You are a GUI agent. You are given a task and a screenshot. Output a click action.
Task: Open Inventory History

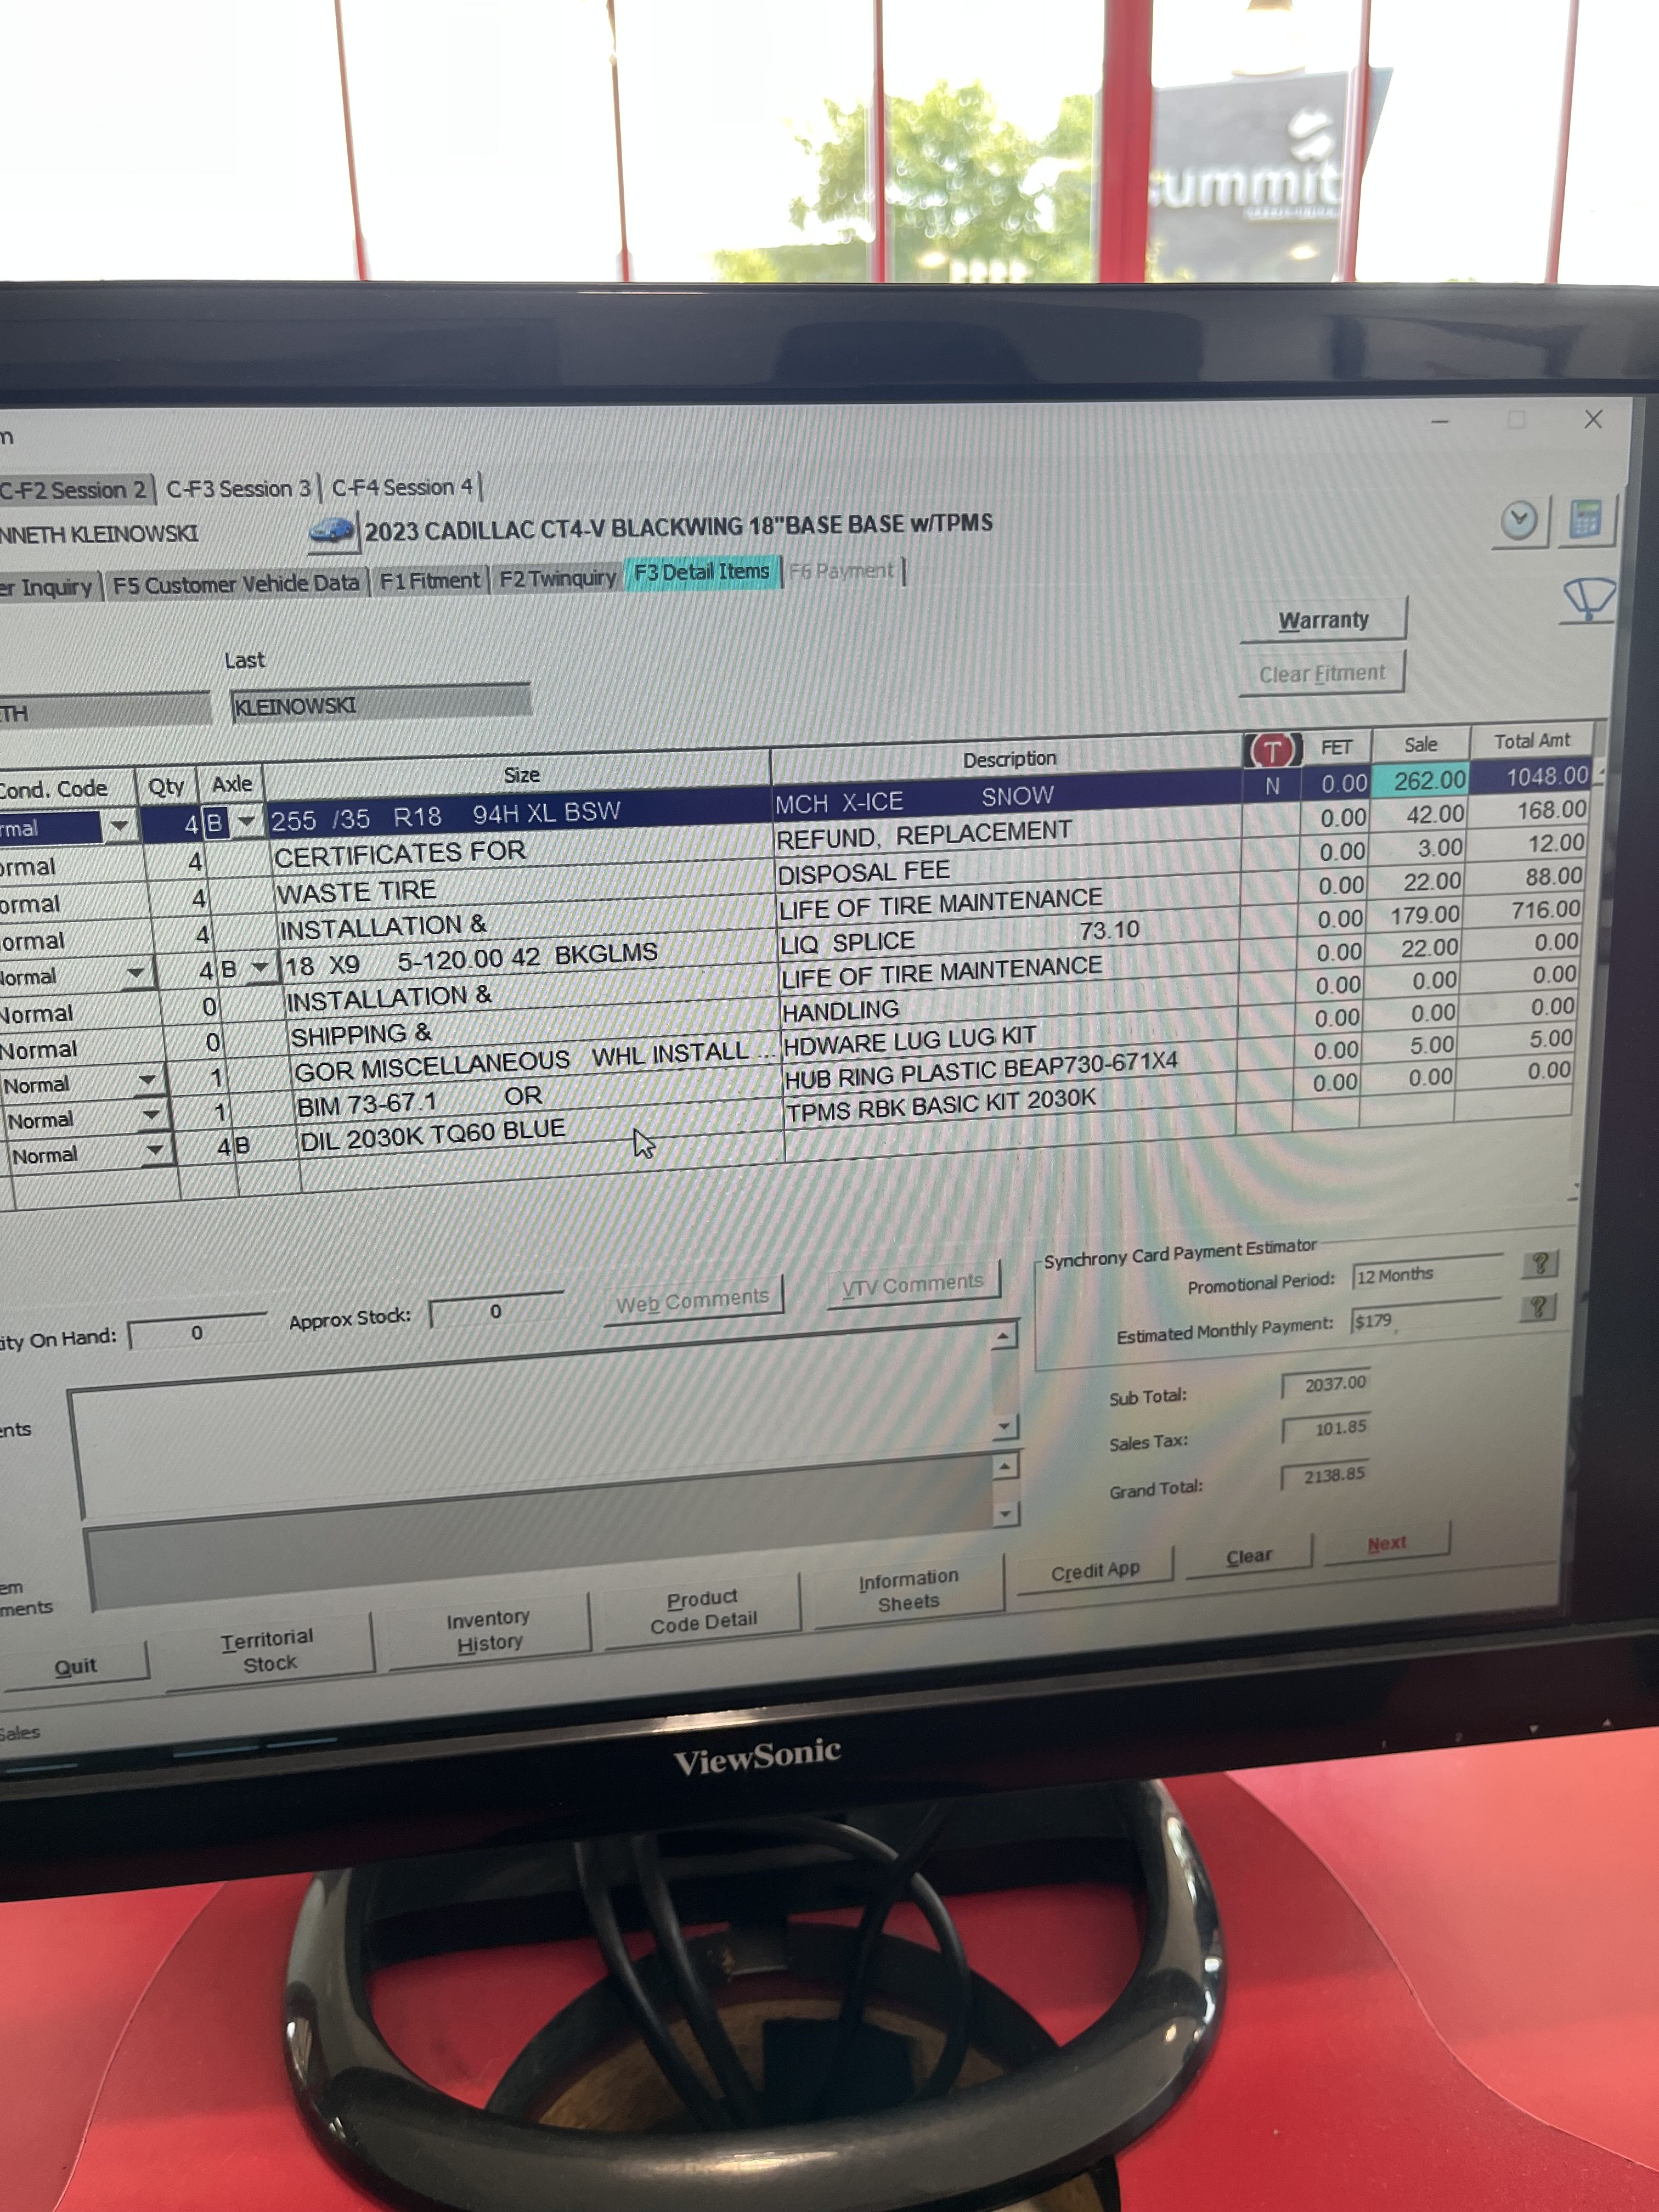(488, 1630)
